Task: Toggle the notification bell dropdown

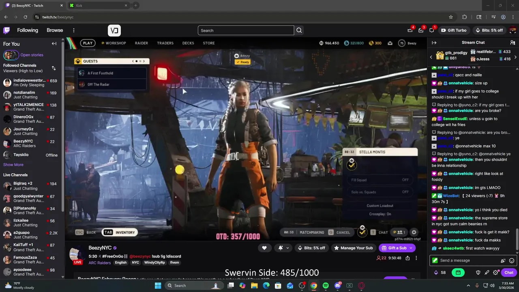Action: [x=283, y=248]
